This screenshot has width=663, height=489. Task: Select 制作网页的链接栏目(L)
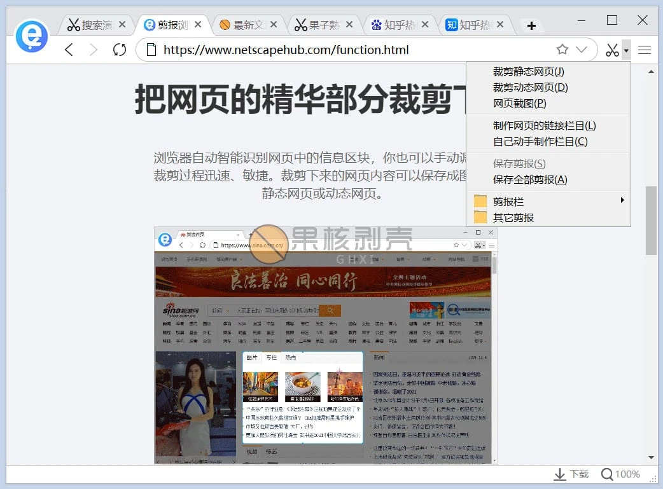548,125
